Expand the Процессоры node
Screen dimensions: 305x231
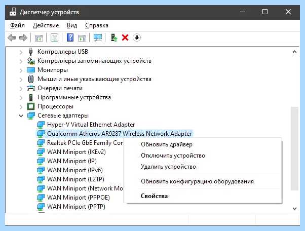21,107
